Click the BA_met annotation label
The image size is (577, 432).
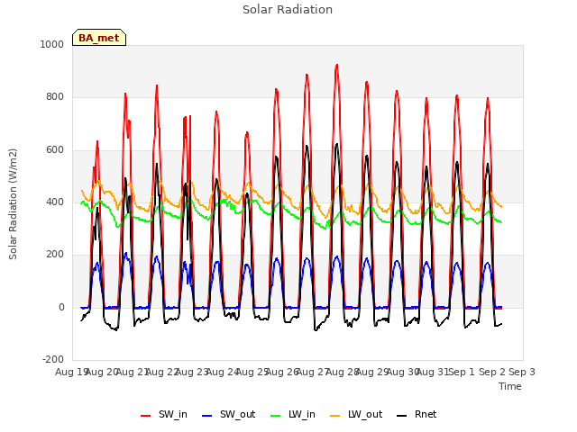pyautogui.click(x=99, y=38)
